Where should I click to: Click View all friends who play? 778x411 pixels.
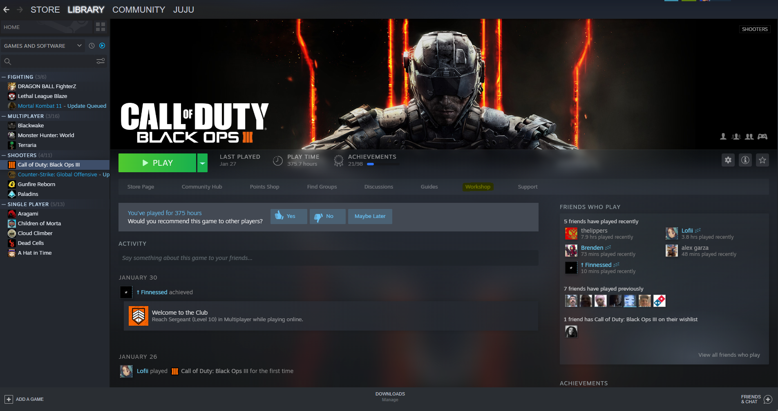click(729, 355)
